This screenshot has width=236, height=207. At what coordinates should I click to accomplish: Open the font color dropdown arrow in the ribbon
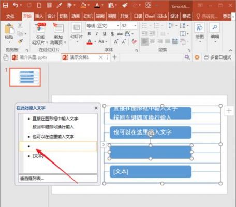(x=95, y=41)
